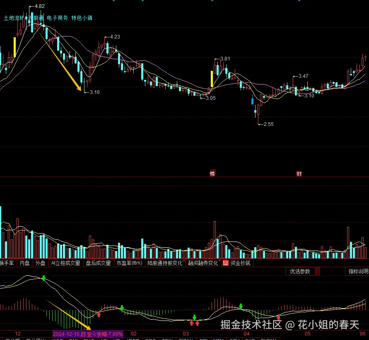The image size is (369, 340).
Task: Click the 3.47 price label
Action: [303, 76]
